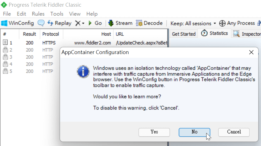The height and width of the screenshot is (146, 261).
Task: Select session 4 lock icon
Action: click(5, 64)
